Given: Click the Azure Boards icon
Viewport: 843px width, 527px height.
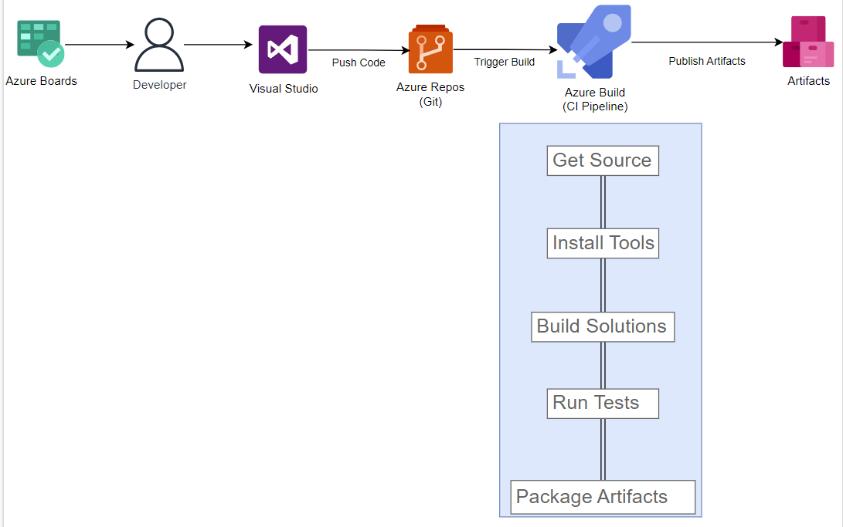Looking at the screenshot, I should pos(40,45).
